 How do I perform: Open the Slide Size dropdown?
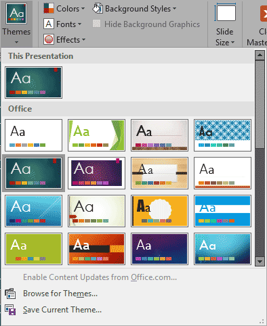[x=225, y=24]
